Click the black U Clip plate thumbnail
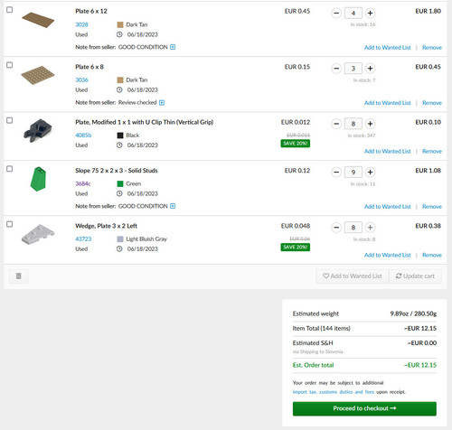Screen dimensions: 452x430 [x=38, y=131]
